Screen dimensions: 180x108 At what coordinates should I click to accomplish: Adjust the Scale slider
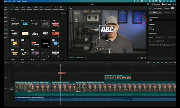click(154, 30)
